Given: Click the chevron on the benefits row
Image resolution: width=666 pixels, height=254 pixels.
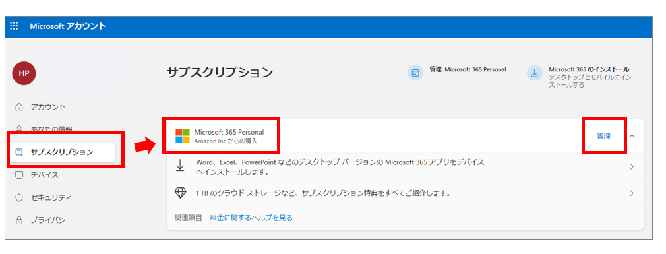Looking at the screenshot, I should click(632, 193).
